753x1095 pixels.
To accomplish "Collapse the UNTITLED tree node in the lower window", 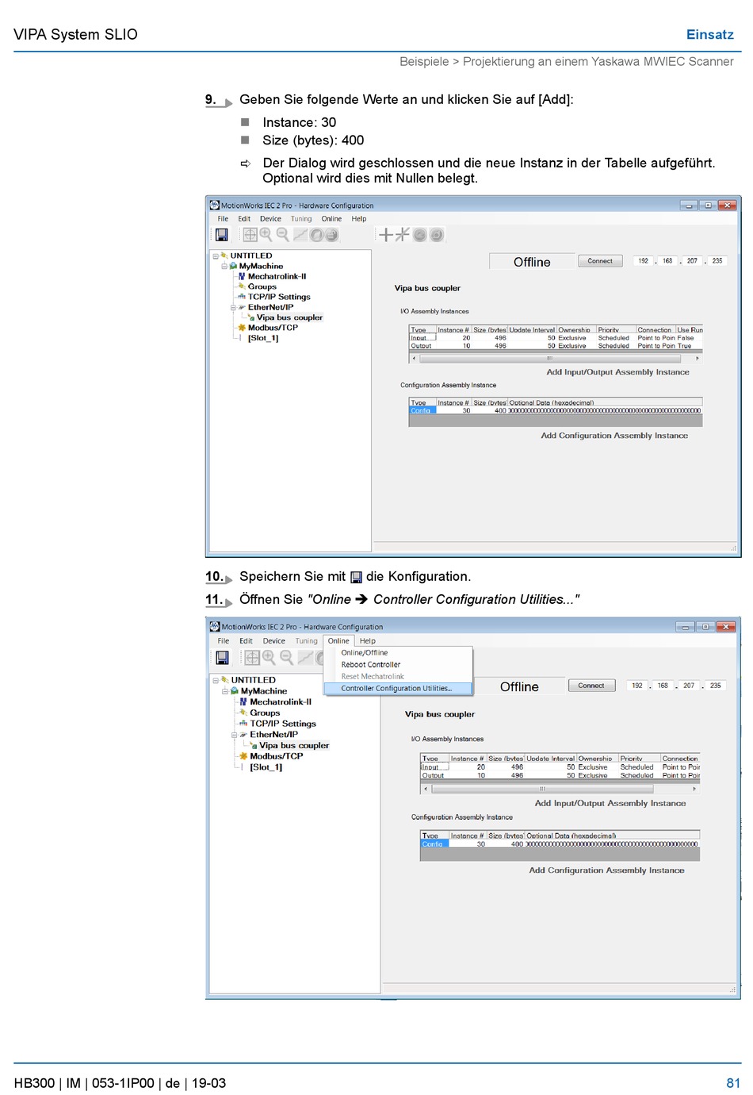I will coord(216,681).
